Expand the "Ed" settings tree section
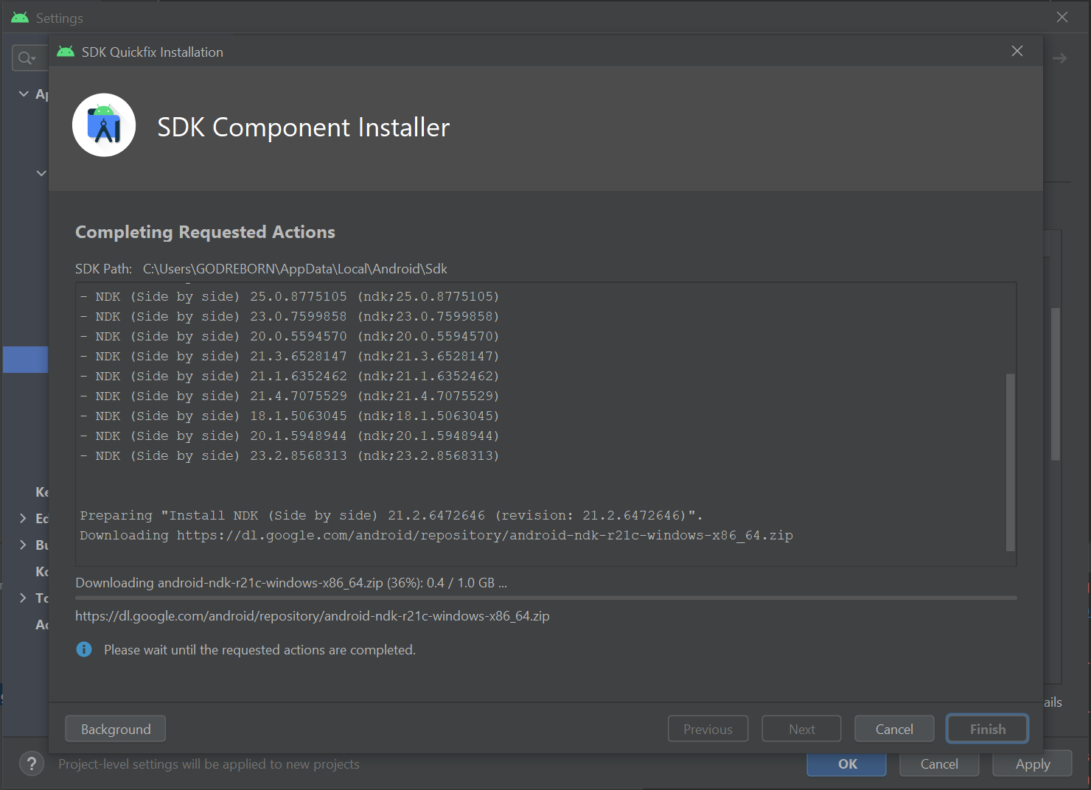Image resolution: width=1091 pixels, height=790 pixels. click(x=23, y=518)
